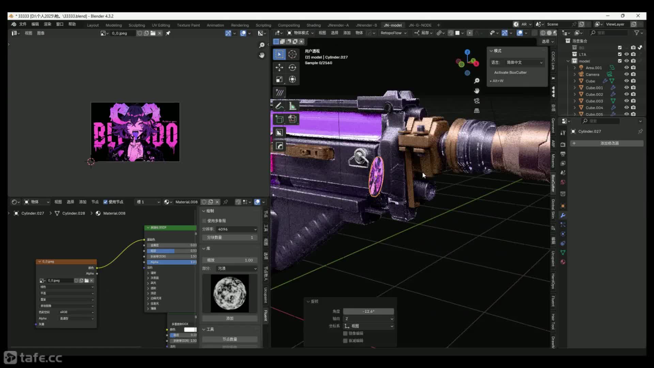Viewport: 654px width, 368px height.
Task: Open Object Data properties tab
Action: (x=563, y=252)
